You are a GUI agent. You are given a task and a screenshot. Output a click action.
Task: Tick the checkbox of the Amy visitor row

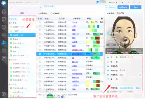(40, 73)
